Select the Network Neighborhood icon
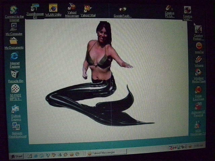Image resolution: width=215 pixels, height=161 pixels. click(16, 126)
